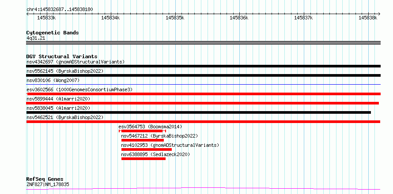The image size is (393, 194).
Task: Click the 145835k ruler label
Action: tap(175, 18)
